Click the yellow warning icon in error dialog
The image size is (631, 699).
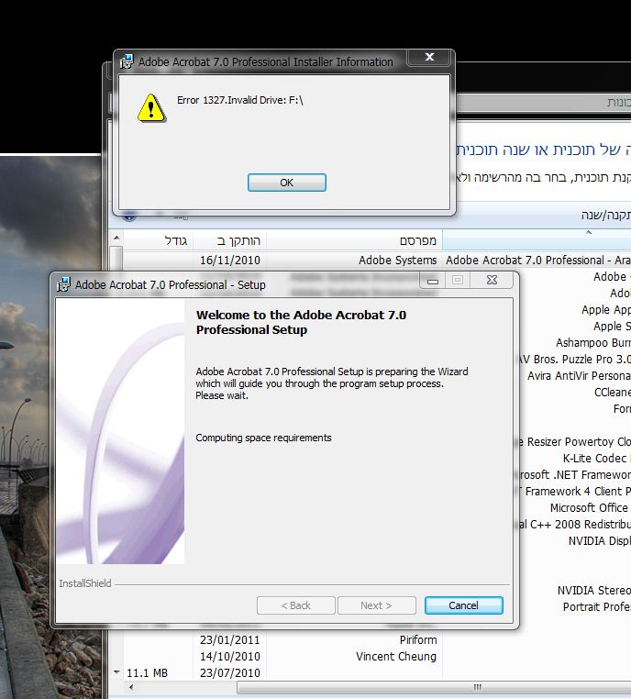151,107
